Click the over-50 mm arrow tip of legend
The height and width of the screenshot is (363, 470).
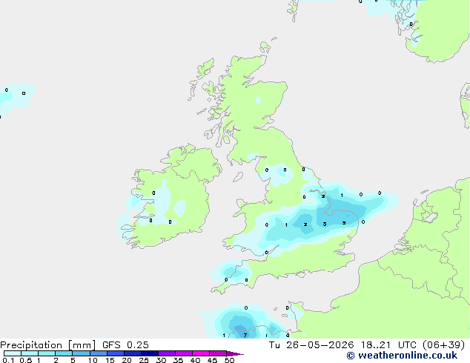click(x=235, y=353)
